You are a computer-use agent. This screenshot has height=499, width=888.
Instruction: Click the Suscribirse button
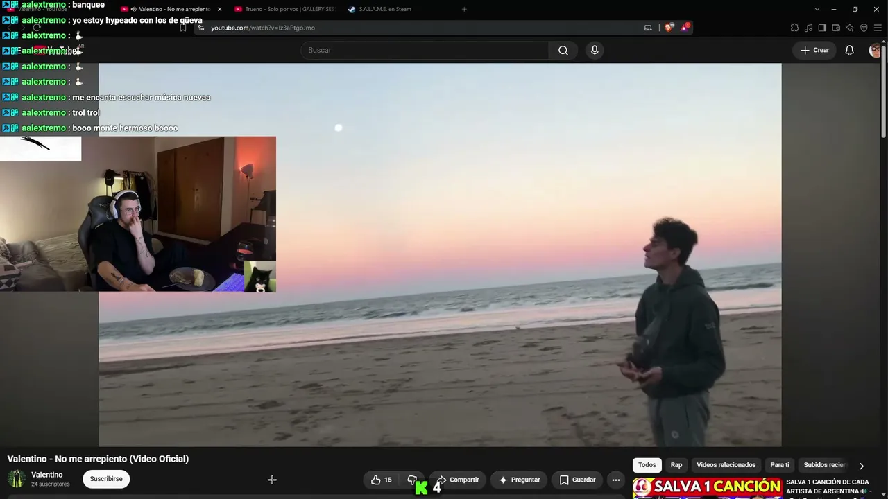click(106, 479)
